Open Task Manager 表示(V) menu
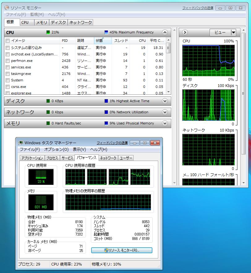This screenshot has width=251, height=273. click(79, 149)
